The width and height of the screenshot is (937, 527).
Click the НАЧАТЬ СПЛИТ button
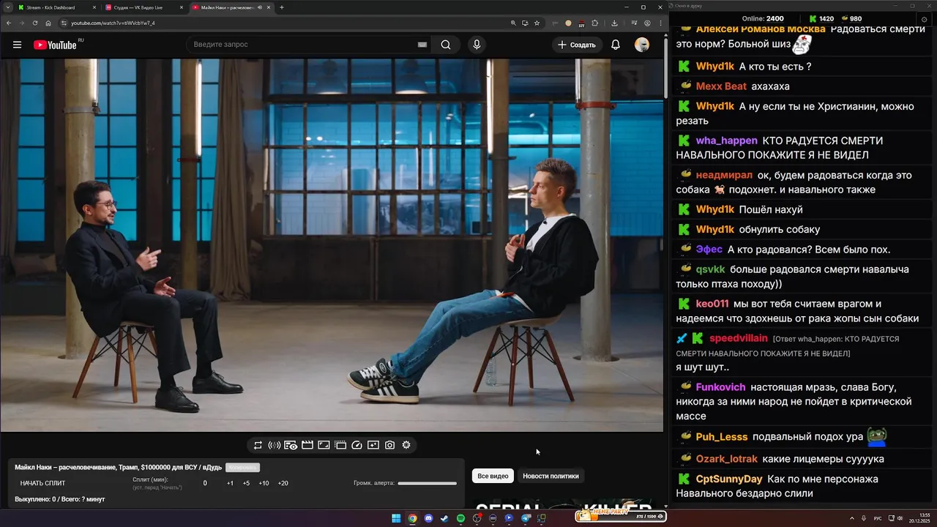42,483
